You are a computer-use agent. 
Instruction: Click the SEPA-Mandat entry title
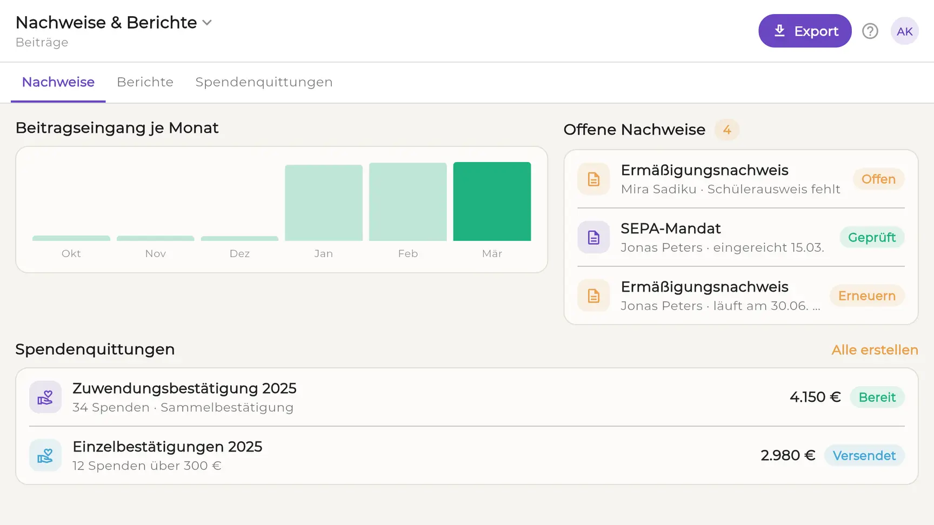click(x=671, y=228)
